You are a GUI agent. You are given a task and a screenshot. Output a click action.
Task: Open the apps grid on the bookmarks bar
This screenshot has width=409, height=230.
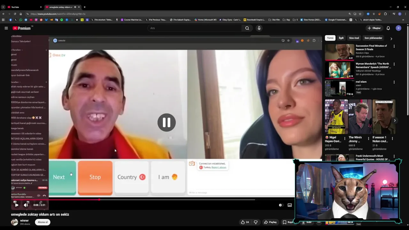3,20
